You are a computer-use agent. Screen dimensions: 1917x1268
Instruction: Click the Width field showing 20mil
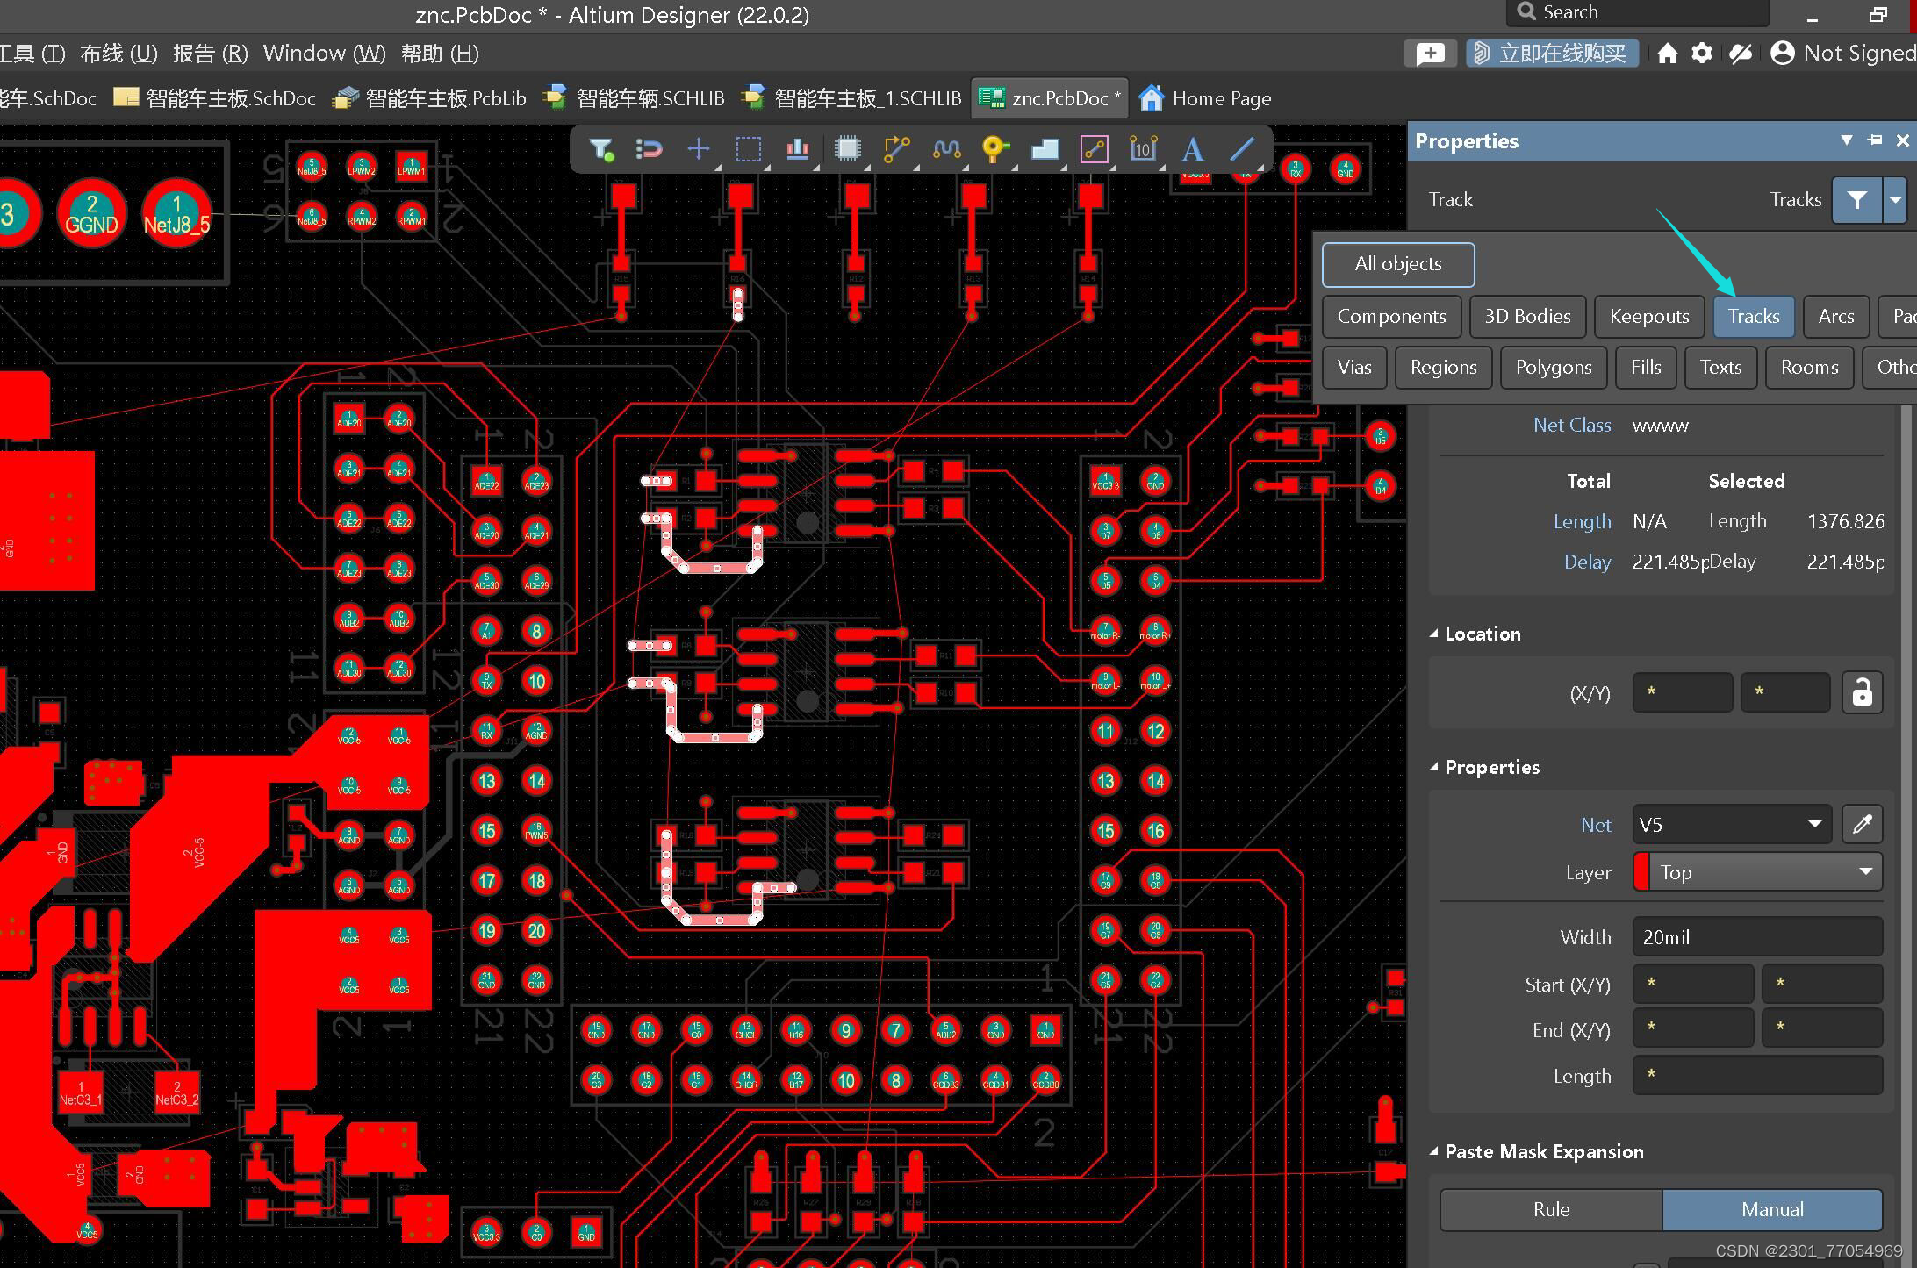(1756, 937)
